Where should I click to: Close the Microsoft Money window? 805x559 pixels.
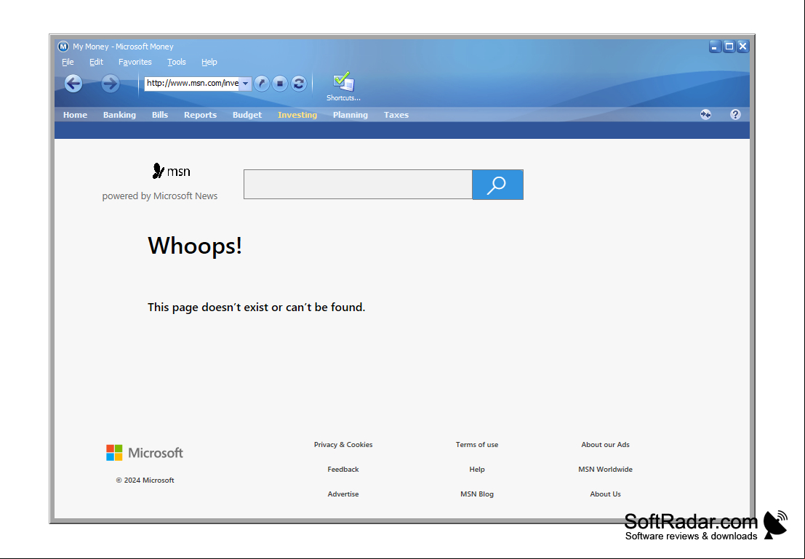(x=743, y=47)
